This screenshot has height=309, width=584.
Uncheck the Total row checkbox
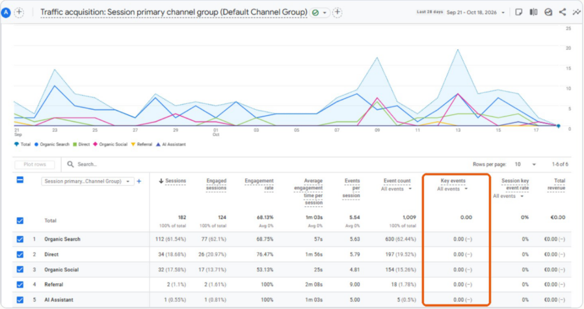pos(20,221)
